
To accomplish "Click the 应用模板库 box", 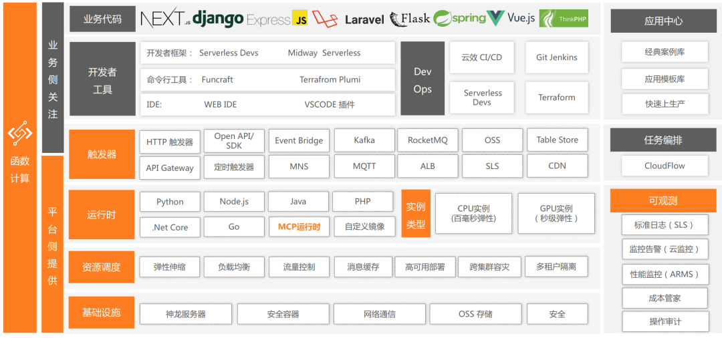I will (x=665, y=79).
